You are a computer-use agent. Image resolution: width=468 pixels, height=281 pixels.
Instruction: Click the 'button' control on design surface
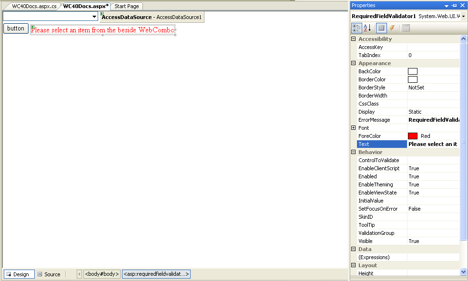click(x=16, y=29)
